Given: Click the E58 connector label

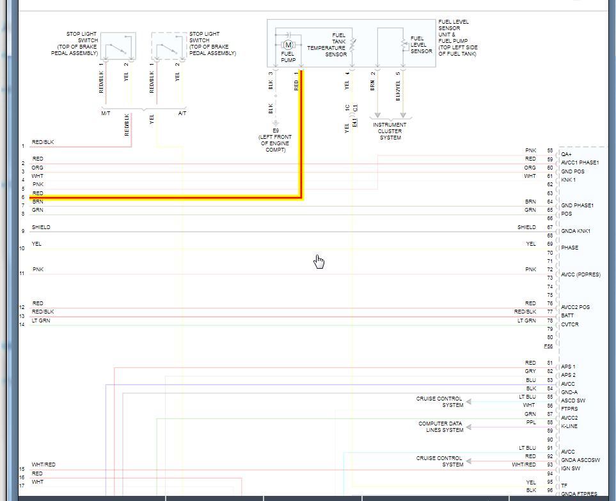Looking at the screenshot, I should [x=548, y=346].
